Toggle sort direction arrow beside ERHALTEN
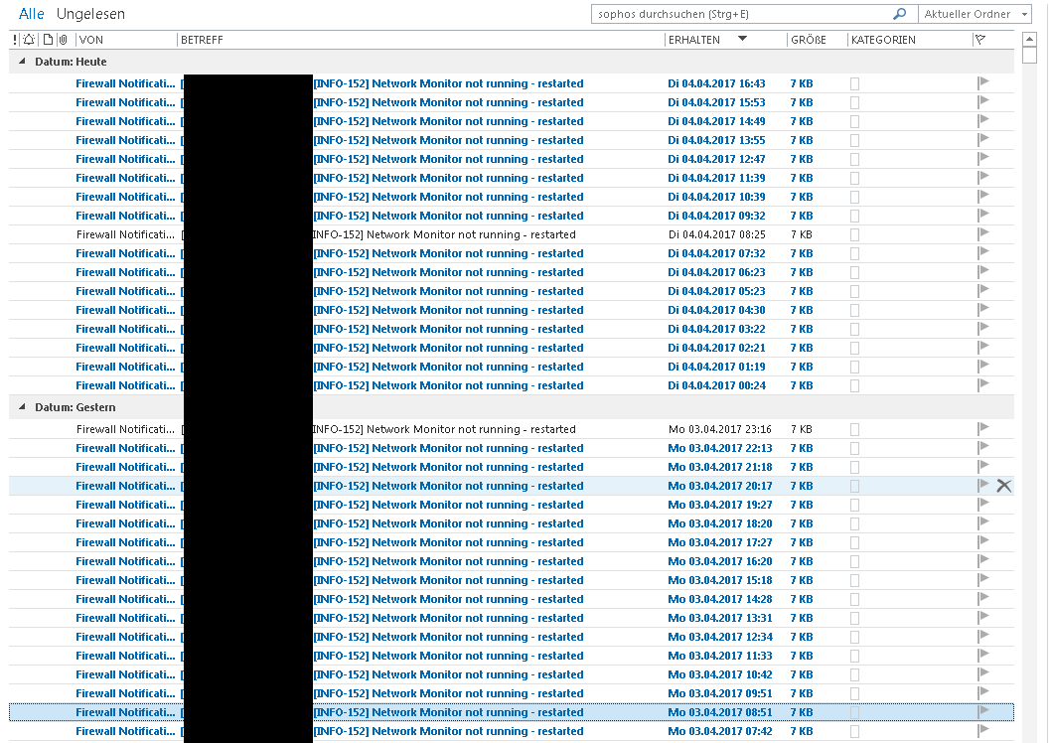The image size is (1051, 743). coord(742,39)
